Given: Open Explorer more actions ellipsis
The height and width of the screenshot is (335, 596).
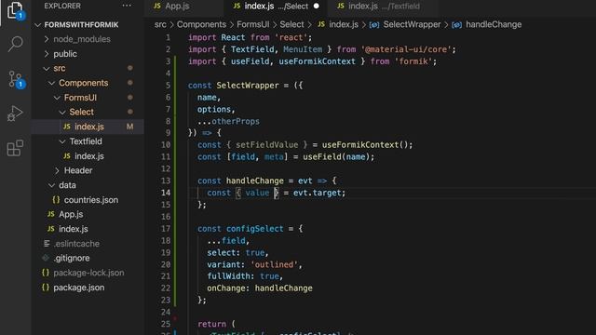Looking at the screenshot, I should (127, 6).
